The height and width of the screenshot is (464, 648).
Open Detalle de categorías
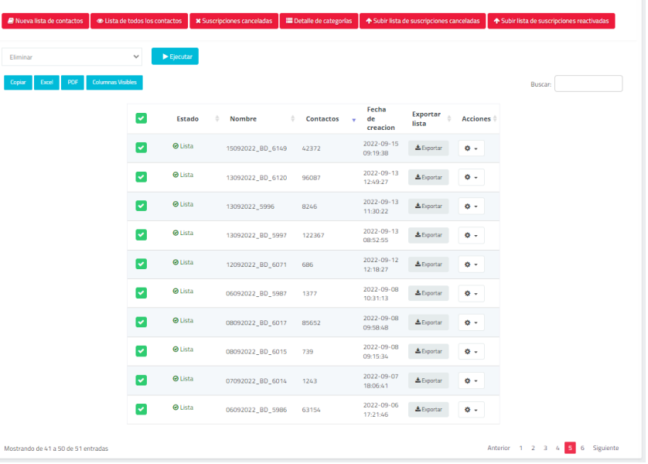[319, 21]
